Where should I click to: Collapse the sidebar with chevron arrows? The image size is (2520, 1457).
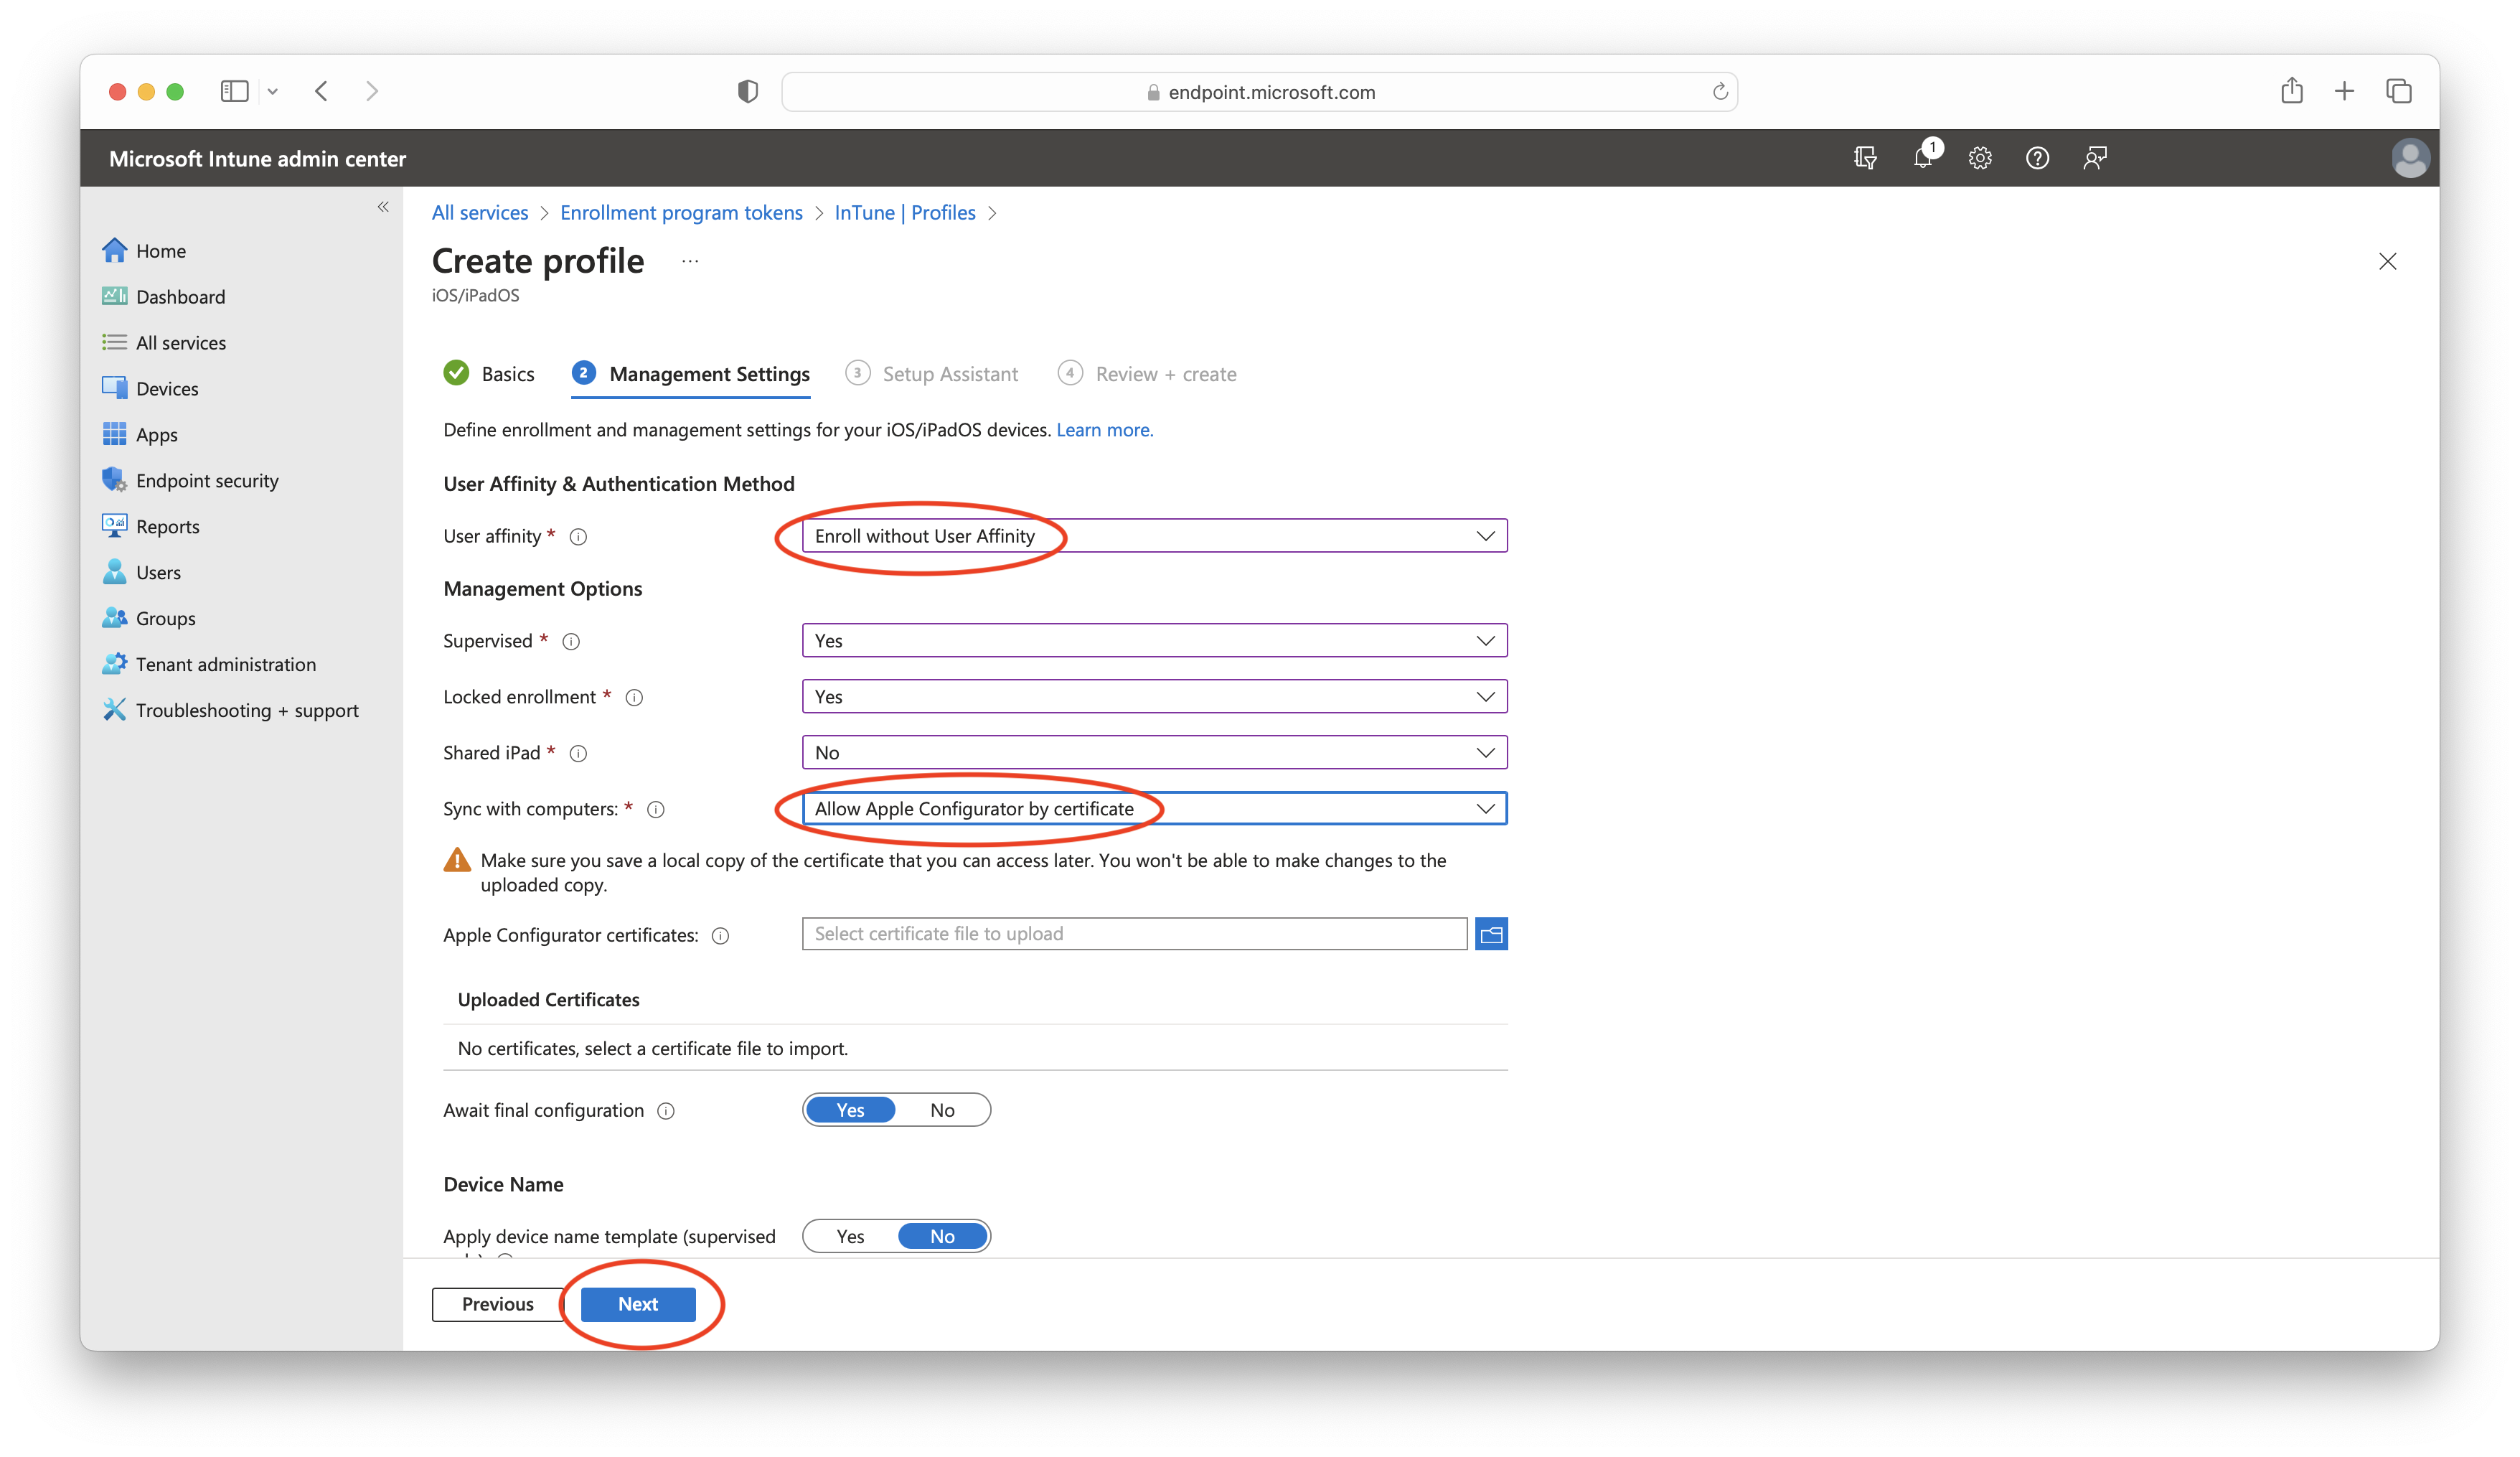(383, 206)
